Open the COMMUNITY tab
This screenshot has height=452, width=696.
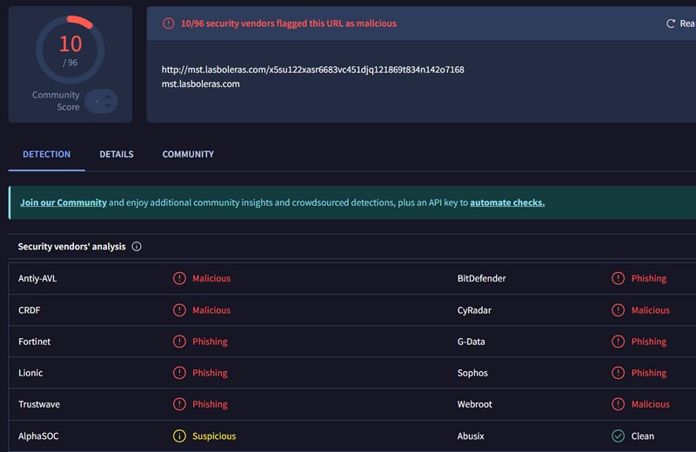click(188, 155)
